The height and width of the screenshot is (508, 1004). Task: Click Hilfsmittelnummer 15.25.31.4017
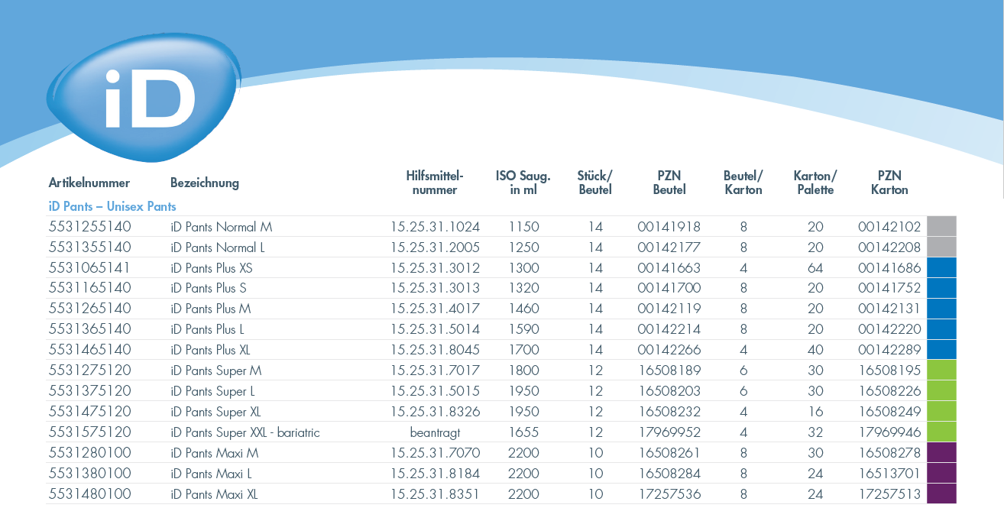(435, 309)
